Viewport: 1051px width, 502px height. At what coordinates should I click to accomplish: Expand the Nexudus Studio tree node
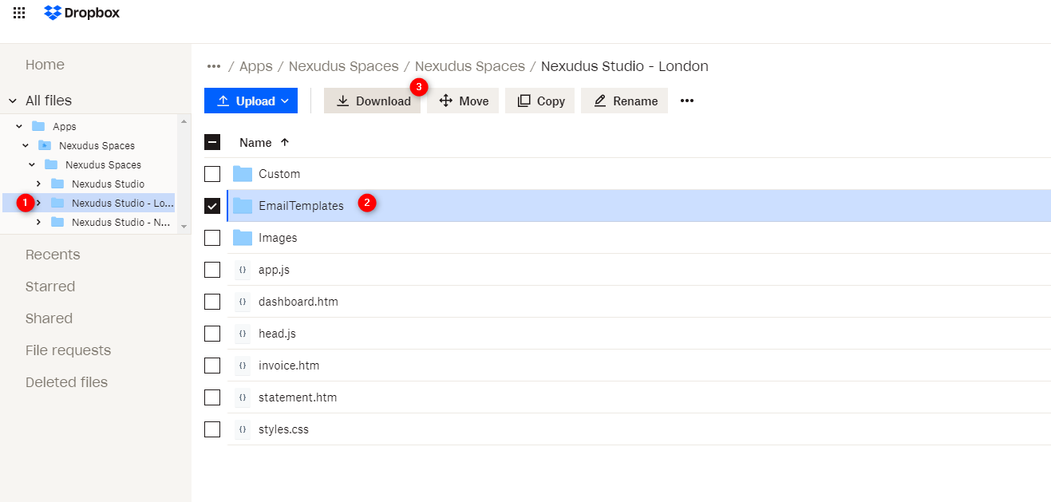pyautogui.click(x=38, y=184)
